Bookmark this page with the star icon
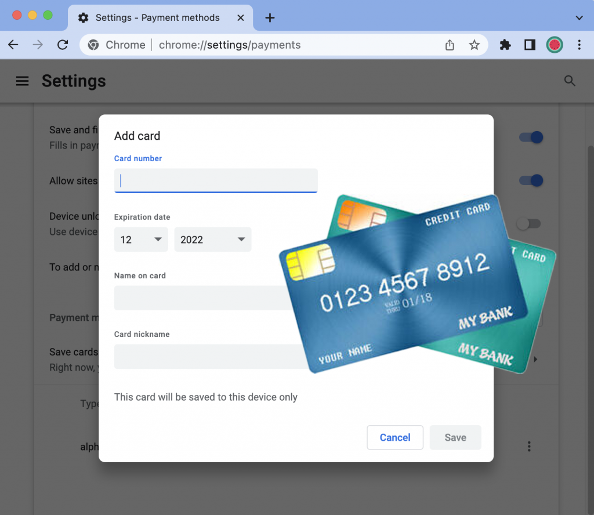 (x=475, y=45)
